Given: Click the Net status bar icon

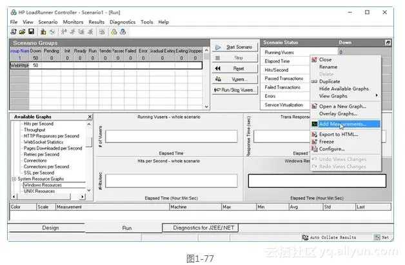Looking at the screenshot, I should tap(378, 237).
